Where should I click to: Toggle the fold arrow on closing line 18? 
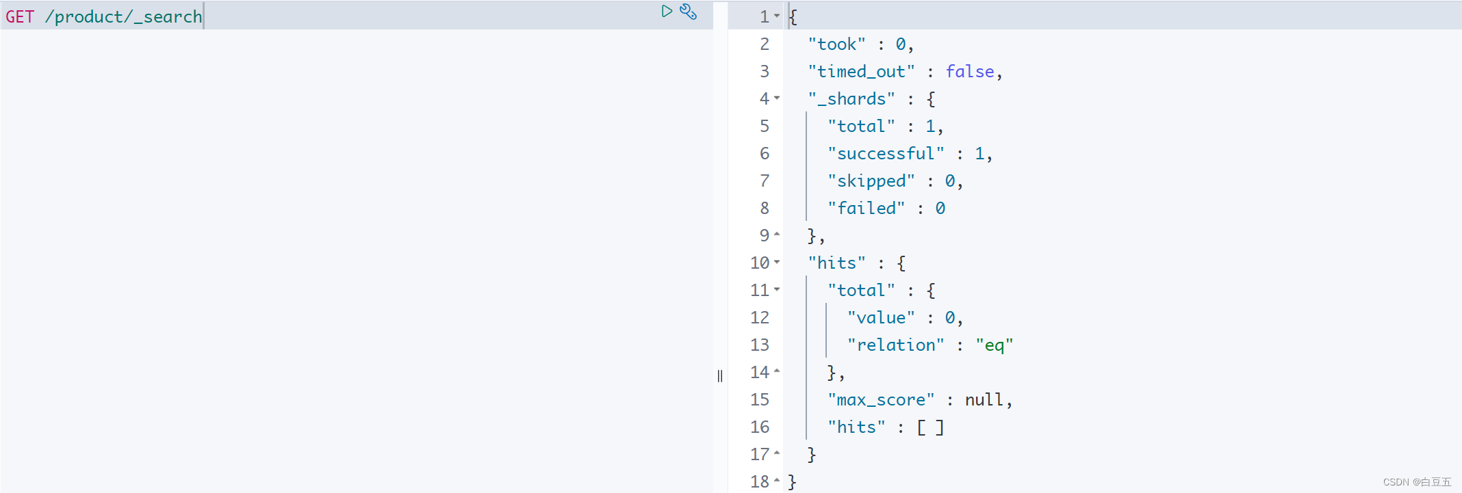777,480
